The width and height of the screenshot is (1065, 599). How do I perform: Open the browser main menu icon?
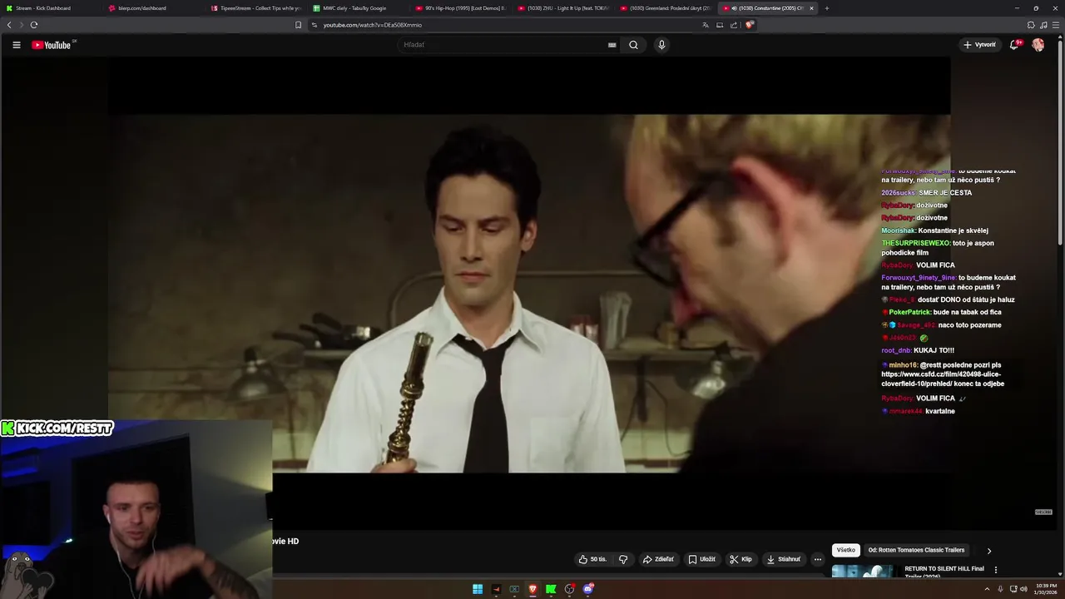click(x=1056, y=25)
